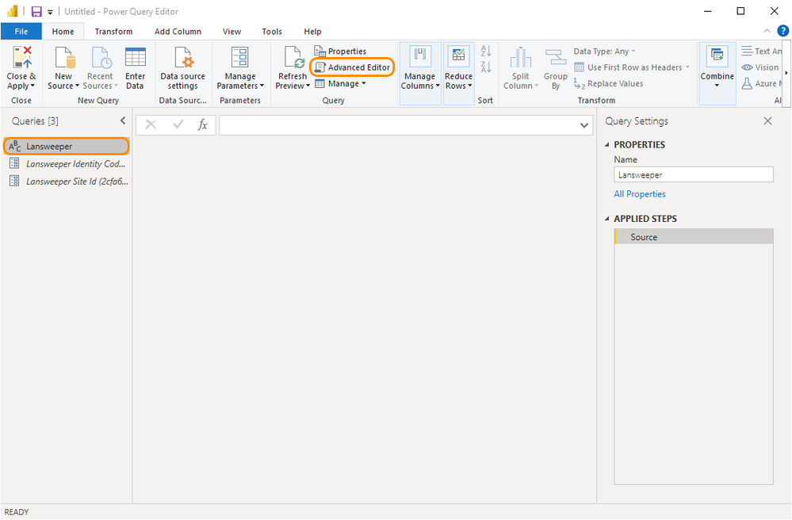Click the Properties button in Query group
This screenshot has width=792, height=520.
tap(341, 52)
